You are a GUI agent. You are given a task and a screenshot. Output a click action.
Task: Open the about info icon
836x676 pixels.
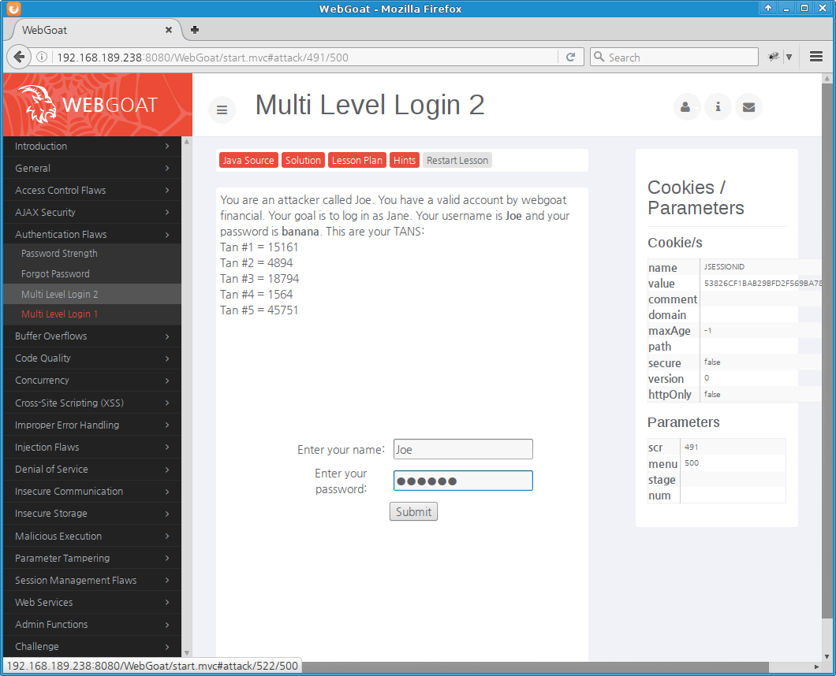pyautogui.click(x=718, y=107)
